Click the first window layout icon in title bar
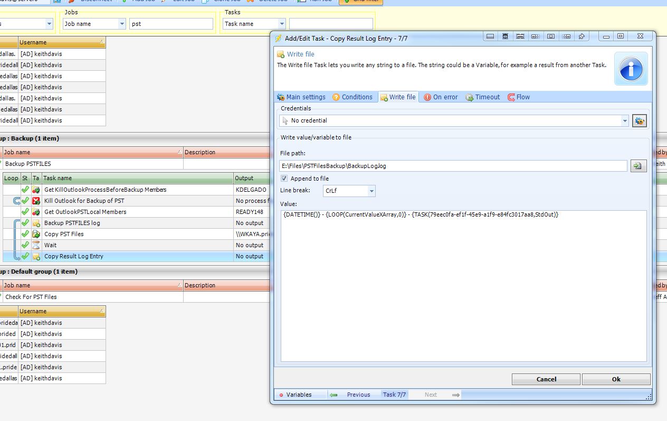The image size is (667, 421). (x=490, y=36)
